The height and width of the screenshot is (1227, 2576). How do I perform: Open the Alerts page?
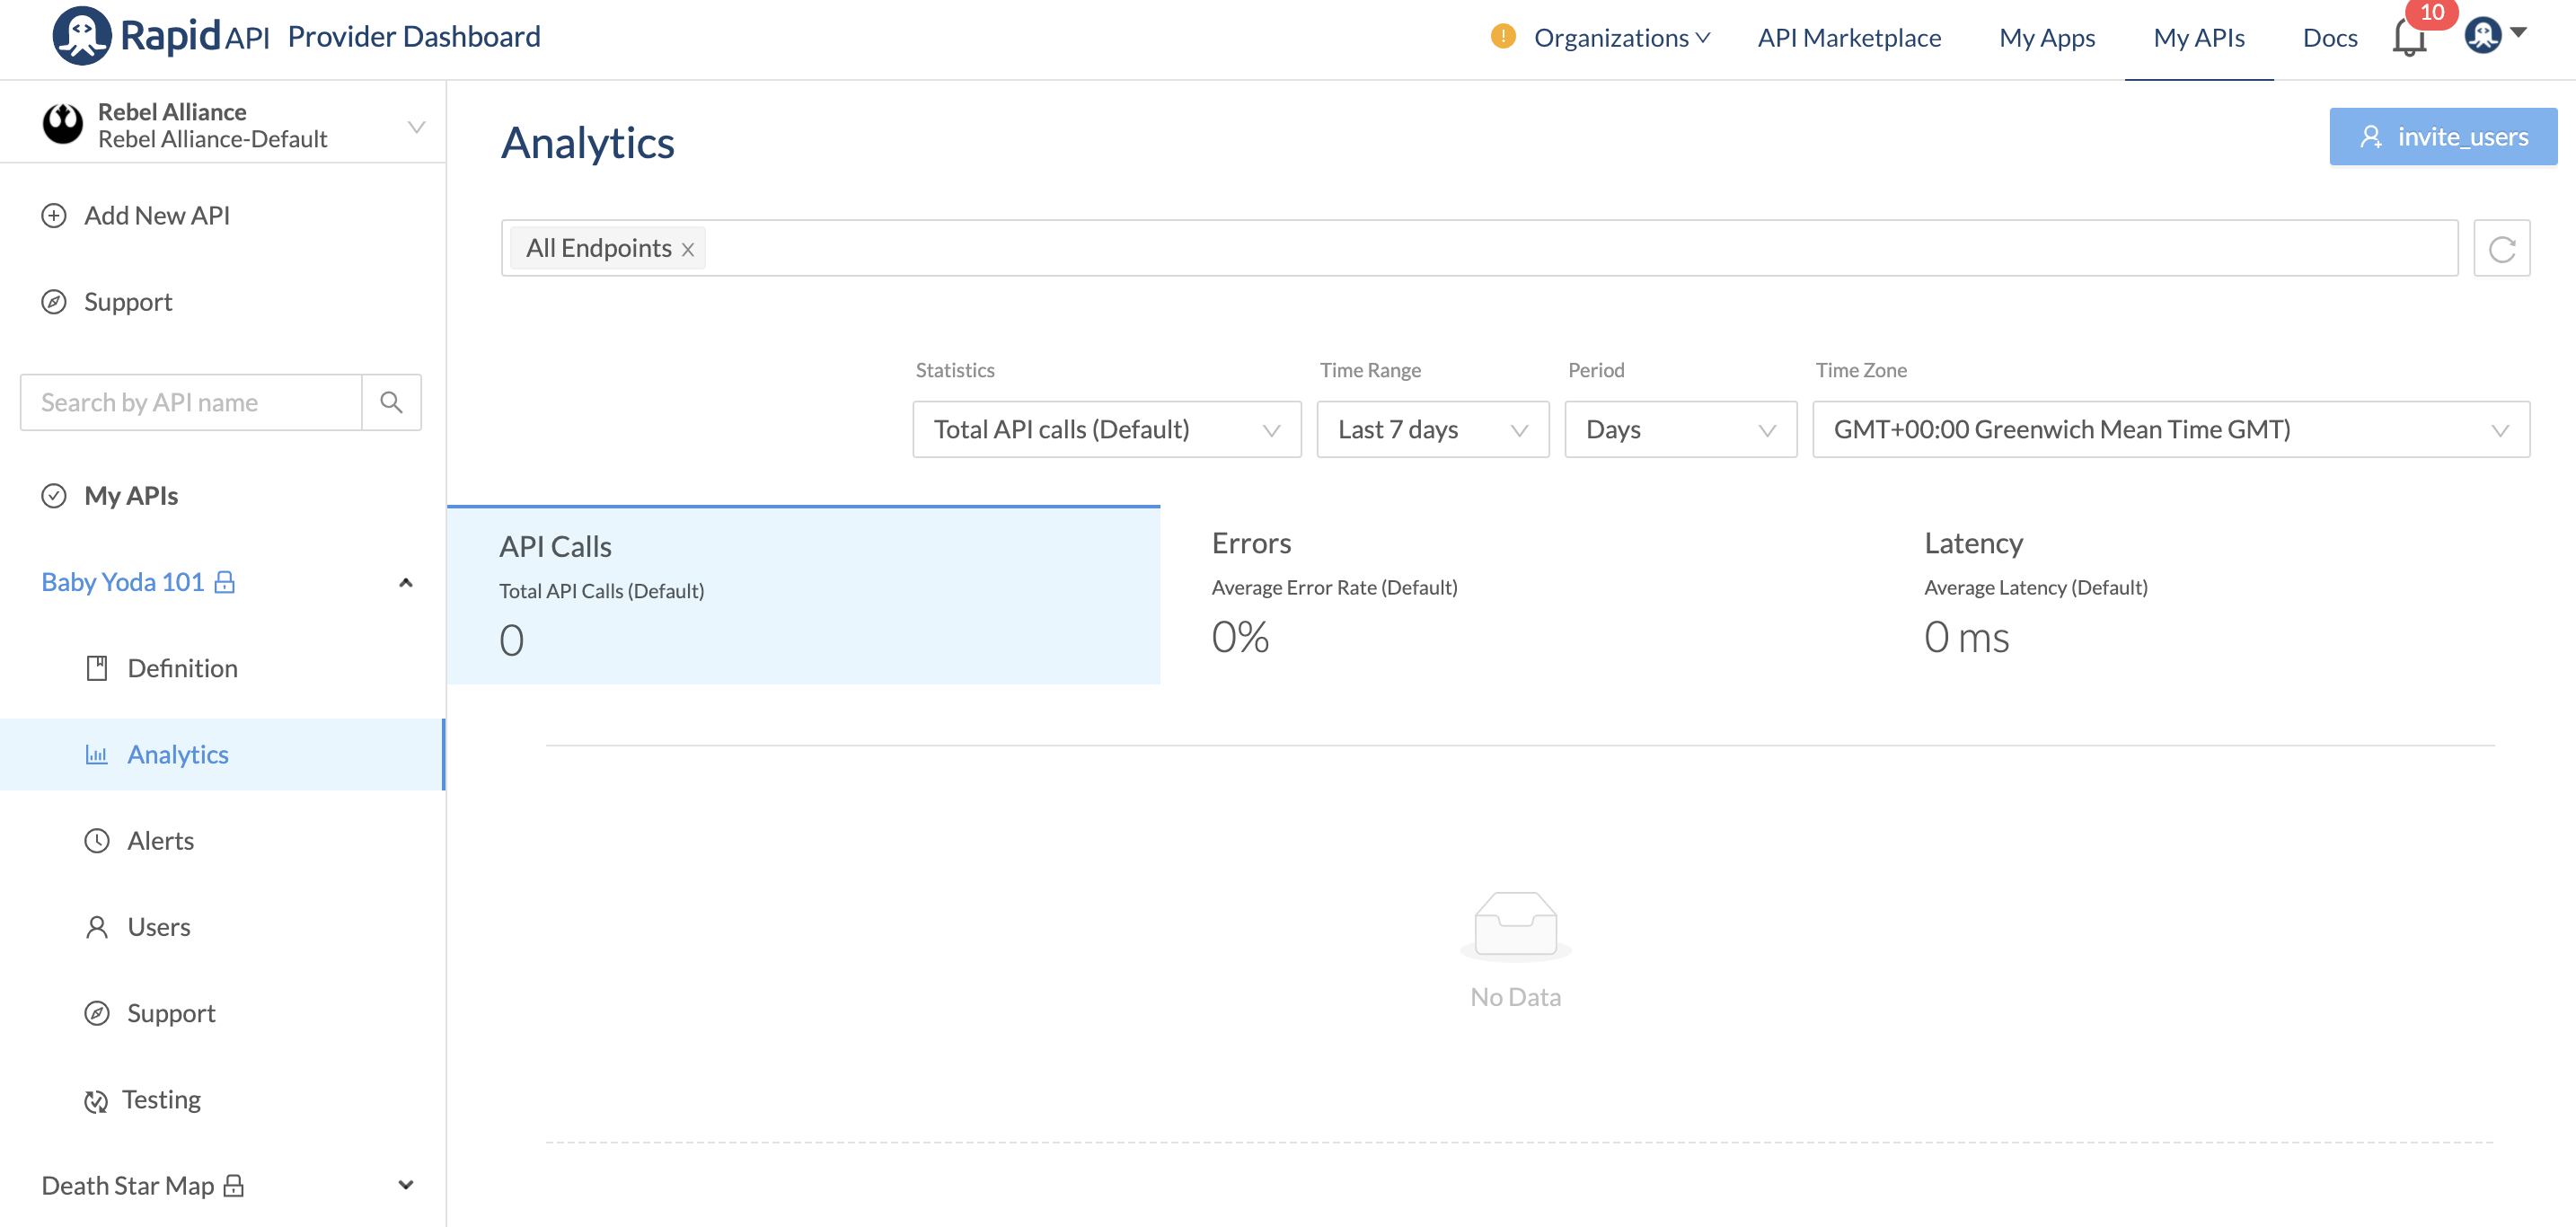click(x=161, y=841)
